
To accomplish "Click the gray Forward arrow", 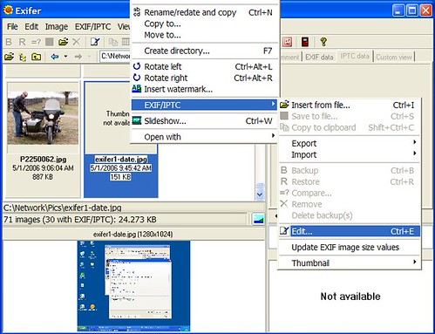I will pyautogui.click(x=78, y=57).
